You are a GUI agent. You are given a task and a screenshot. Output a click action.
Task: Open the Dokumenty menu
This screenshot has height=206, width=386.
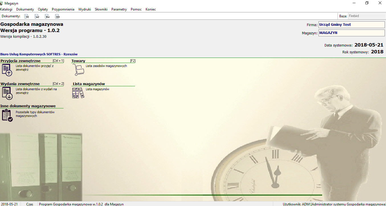(x=25, y=9)
